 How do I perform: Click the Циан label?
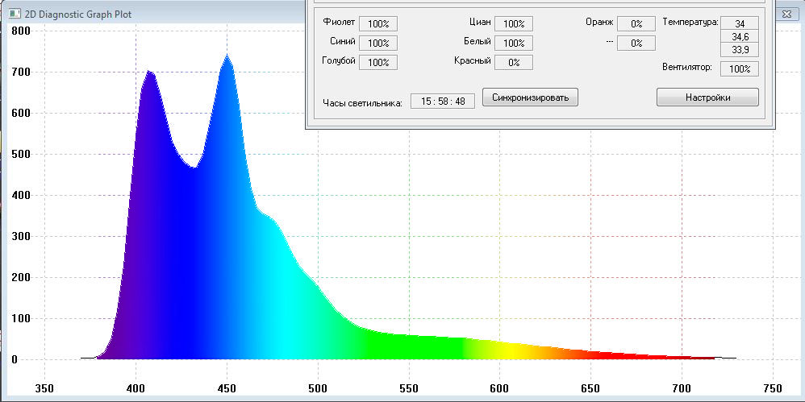(x=480, y=22)
